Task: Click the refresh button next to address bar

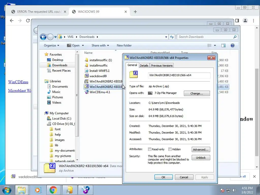Action: [x=172, y=37]
